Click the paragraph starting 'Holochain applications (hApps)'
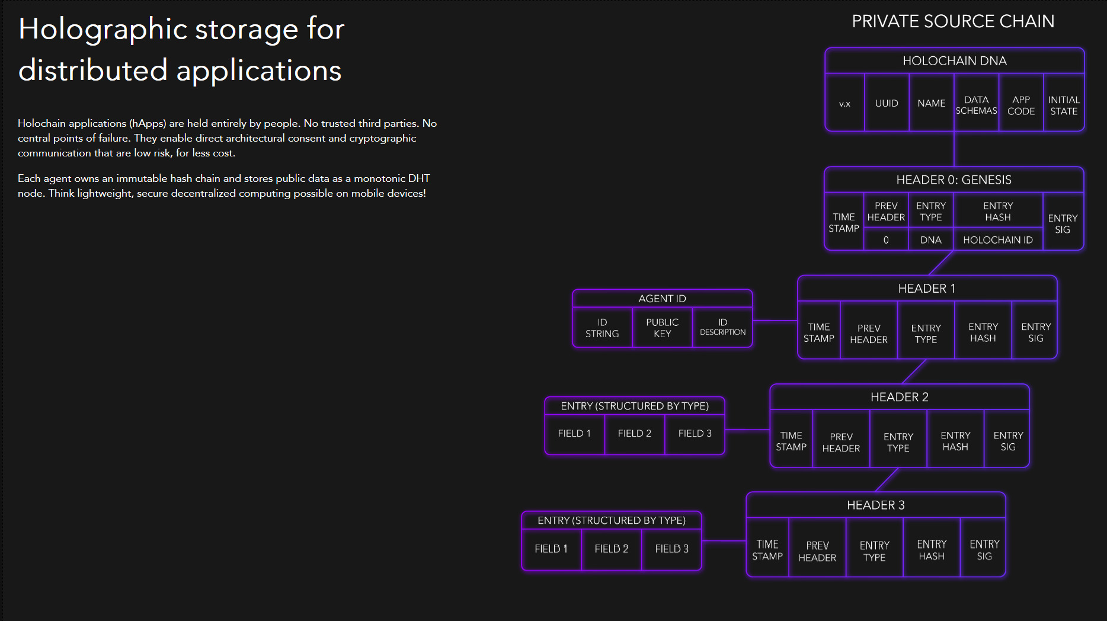 coord(228,138)
